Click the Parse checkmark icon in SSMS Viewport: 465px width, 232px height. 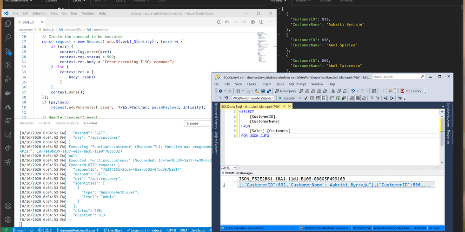[306, 98]
